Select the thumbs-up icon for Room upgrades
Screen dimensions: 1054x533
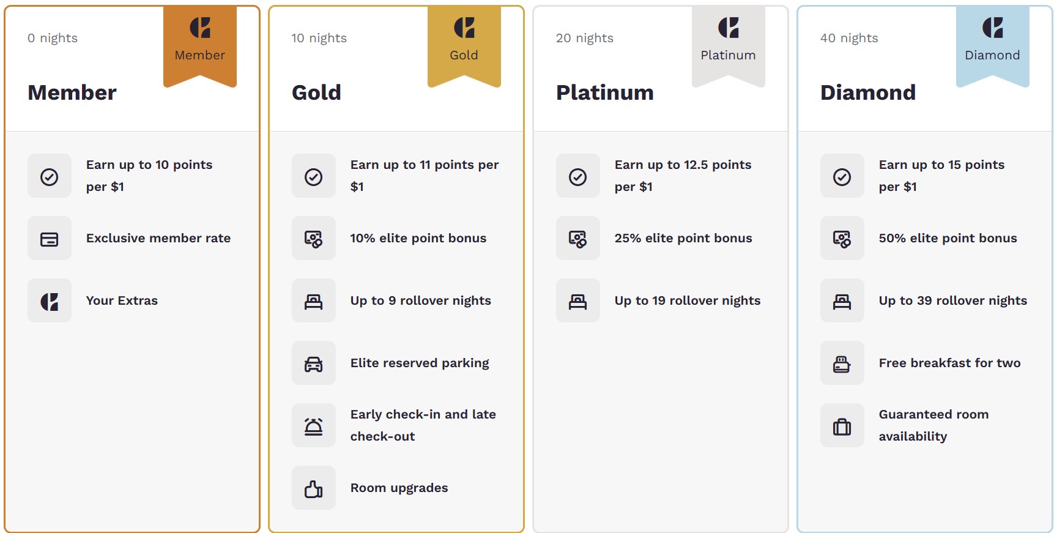click(313, 488)
